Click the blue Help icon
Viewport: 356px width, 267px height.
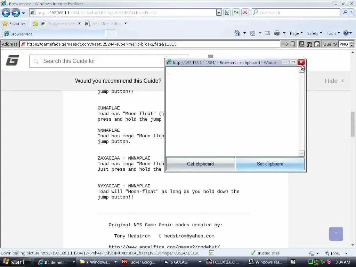pos(346,33)
